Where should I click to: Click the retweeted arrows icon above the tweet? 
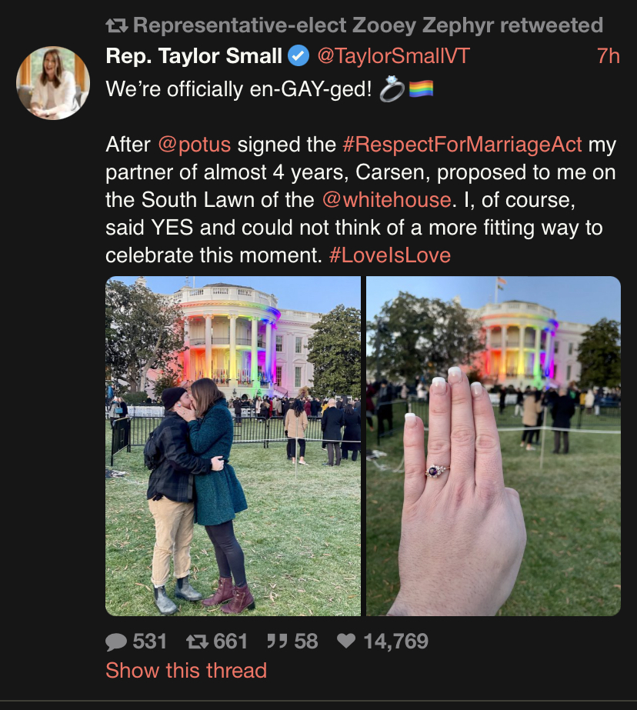(x=117, y=25)
